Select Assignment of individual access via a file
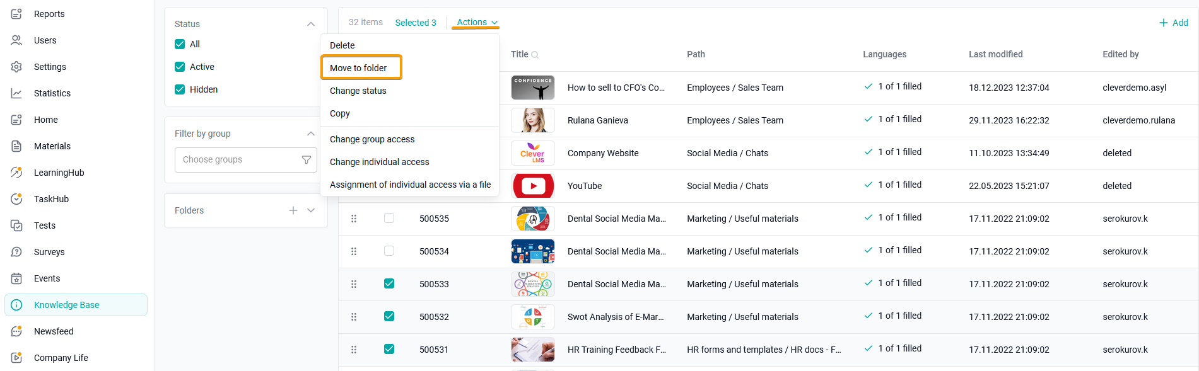 pos(410,185)
